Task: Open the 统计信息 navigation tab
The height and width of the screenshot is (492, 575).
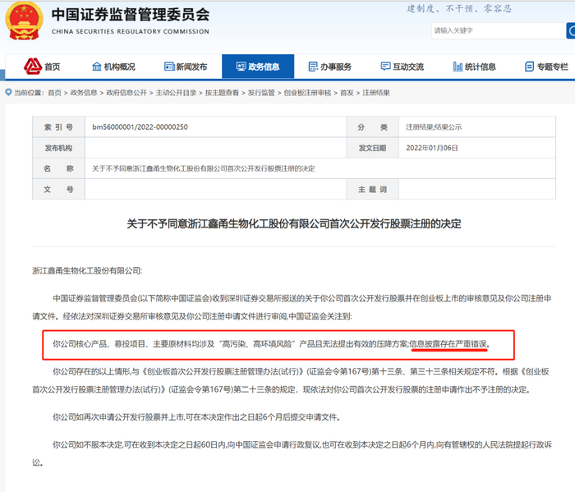Action: 475,67
